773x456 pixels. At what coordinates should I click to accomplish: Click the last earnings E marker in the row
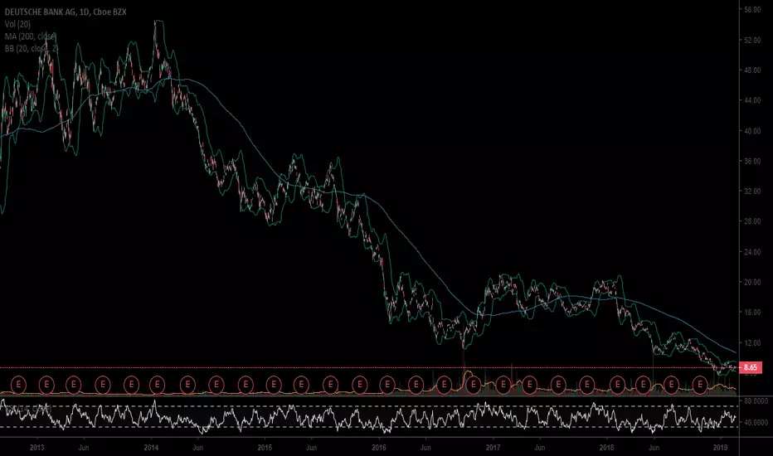pyautogui.click(x=699, y=384)
